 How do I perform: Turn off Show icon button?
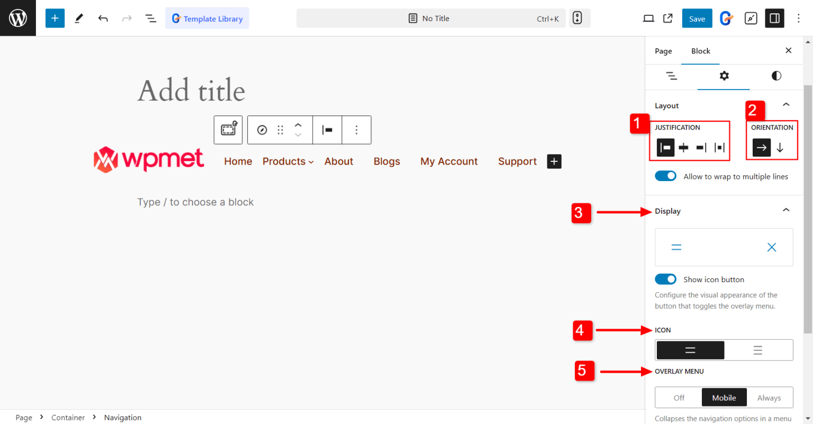point(665,279)
